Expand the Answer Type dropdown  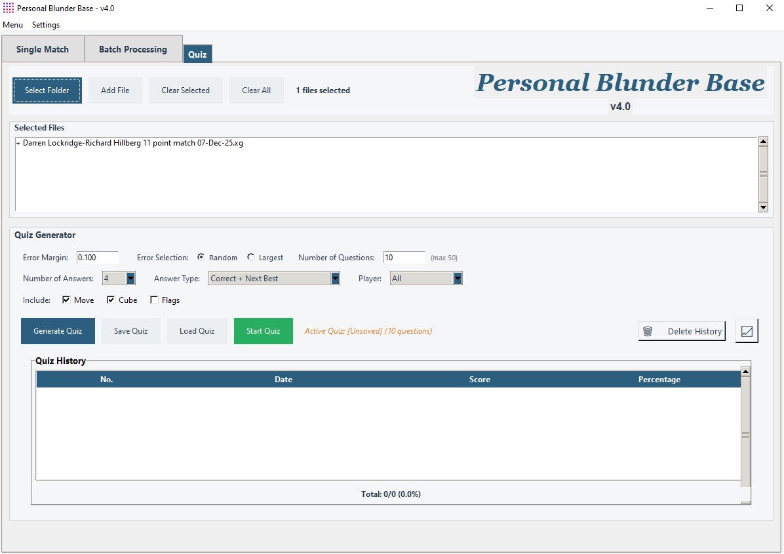335,279
